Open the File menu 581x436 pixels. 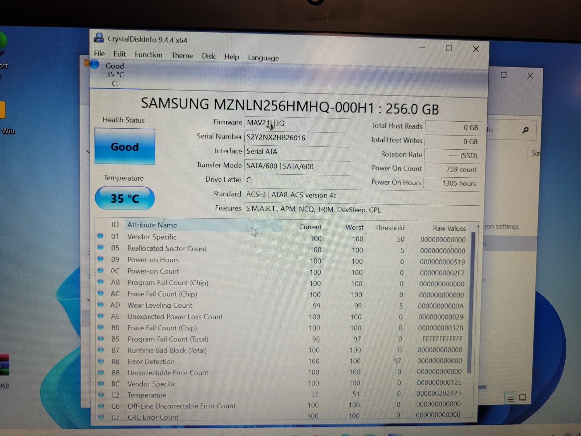click(99, 53)
